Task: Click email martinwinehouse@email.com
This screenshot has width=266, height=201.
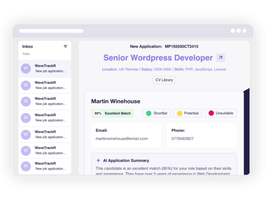Action: click(x=122, y=139)
